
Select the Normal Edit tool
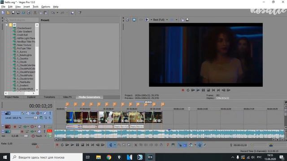(x=111, y=145)
